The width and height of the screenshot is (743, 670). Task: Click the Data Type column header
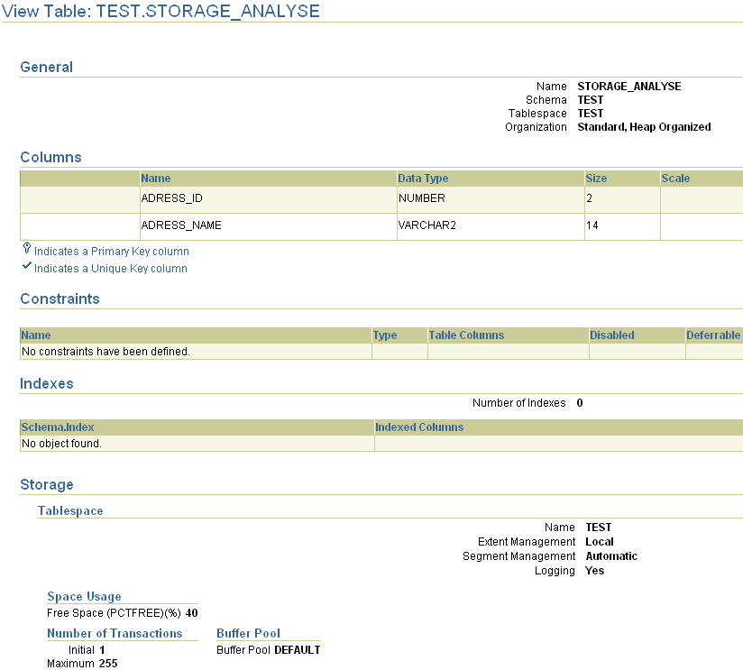[x=423, y=179]
